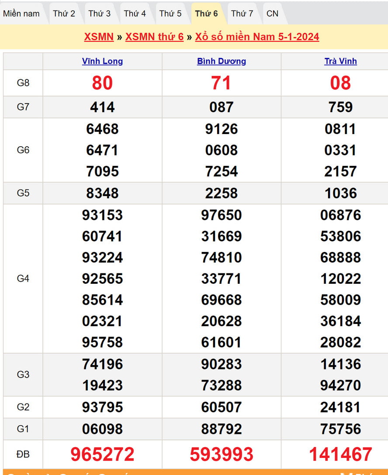388x475 pixels.
Task: Go to the Thứ 4 tab
Action: point(135,14)
